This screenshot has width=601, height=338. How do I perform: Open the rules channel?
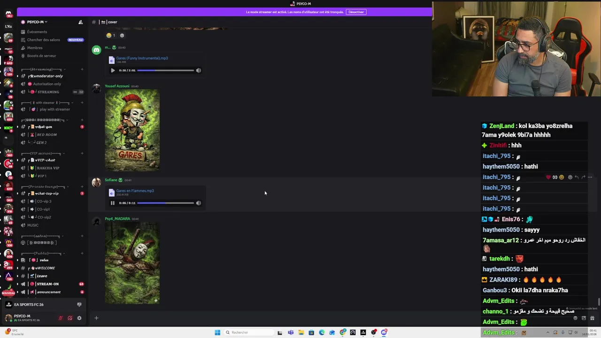(44, 260)
